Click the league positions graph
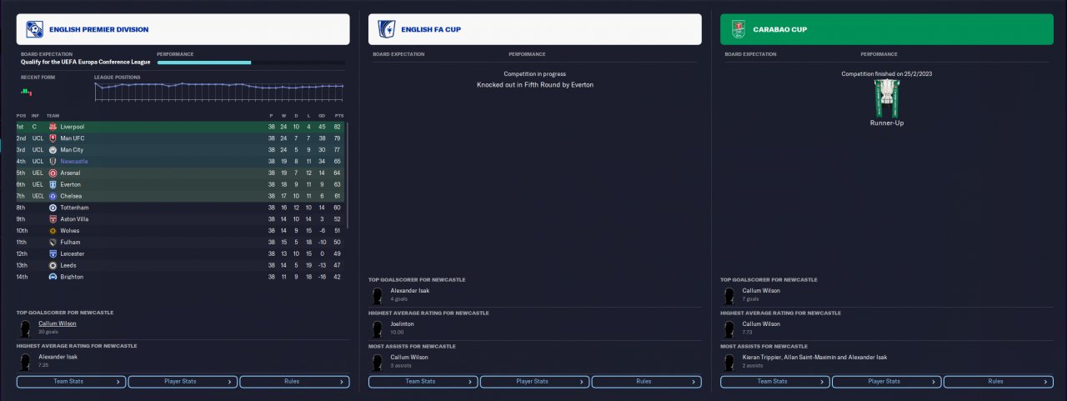Viewport: 1067px width, 401px height. click(x=219, y=91)
